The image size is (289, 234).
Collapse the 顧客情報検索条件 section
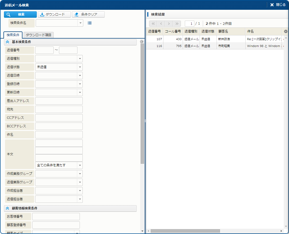click(7, 208)
